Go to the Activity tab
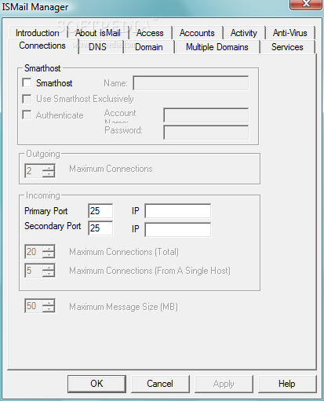The width and height of the screenshot is (324, 401). [244, 33]
